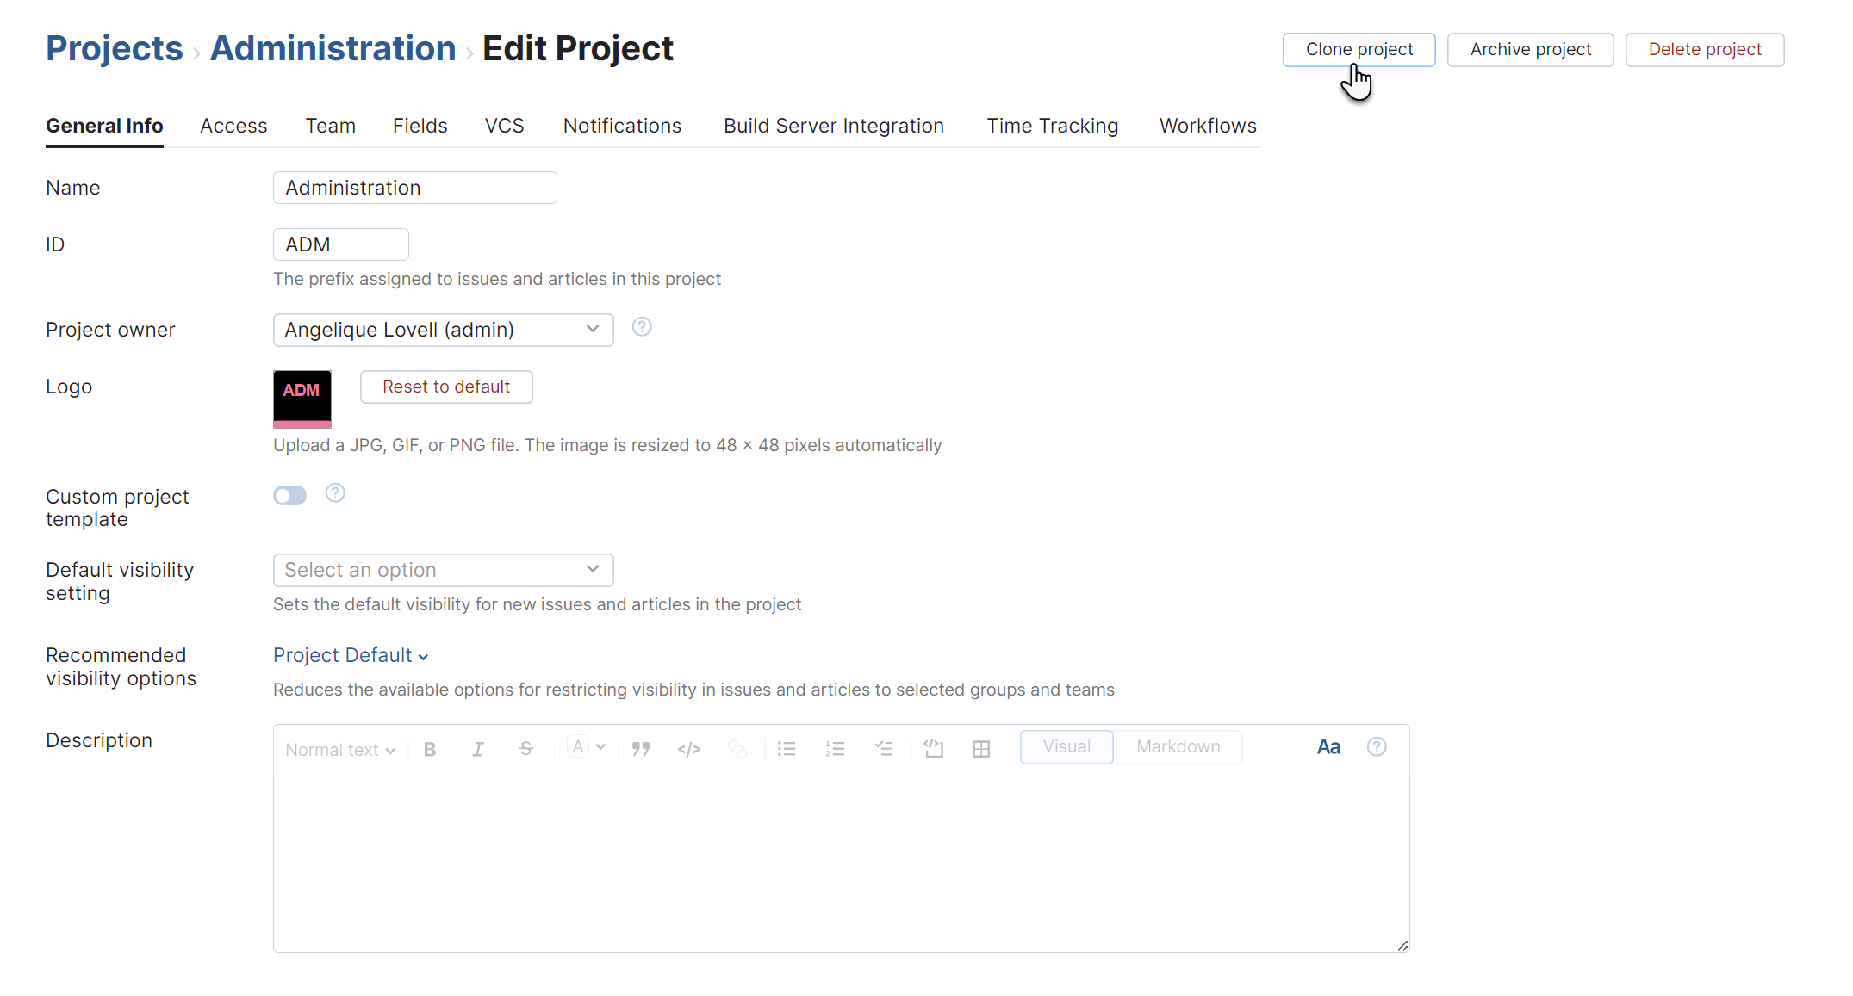Viewport: 1853px width, 996px height.
Task: Apply strikethrough formatting
Action: point(525,748)
